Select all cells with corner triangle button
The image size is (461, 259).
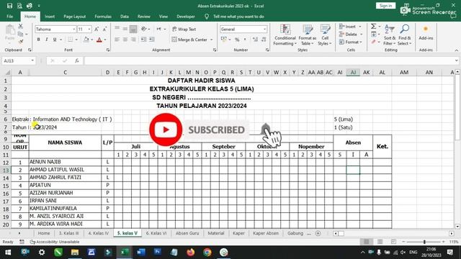[x=6, y=72]
